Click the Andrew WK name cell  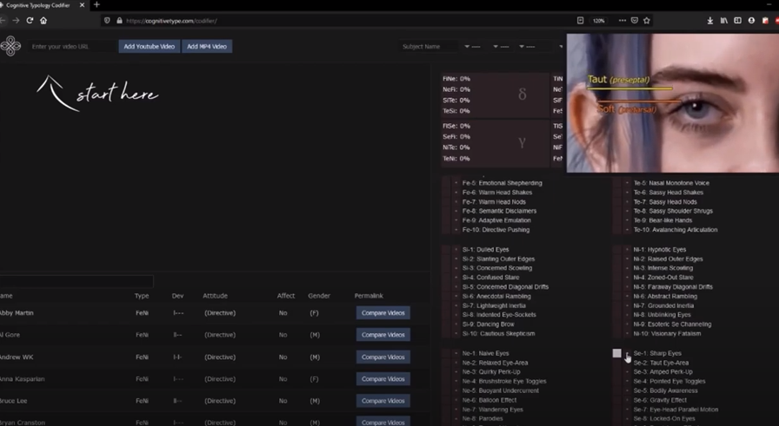tap(17, 357)
